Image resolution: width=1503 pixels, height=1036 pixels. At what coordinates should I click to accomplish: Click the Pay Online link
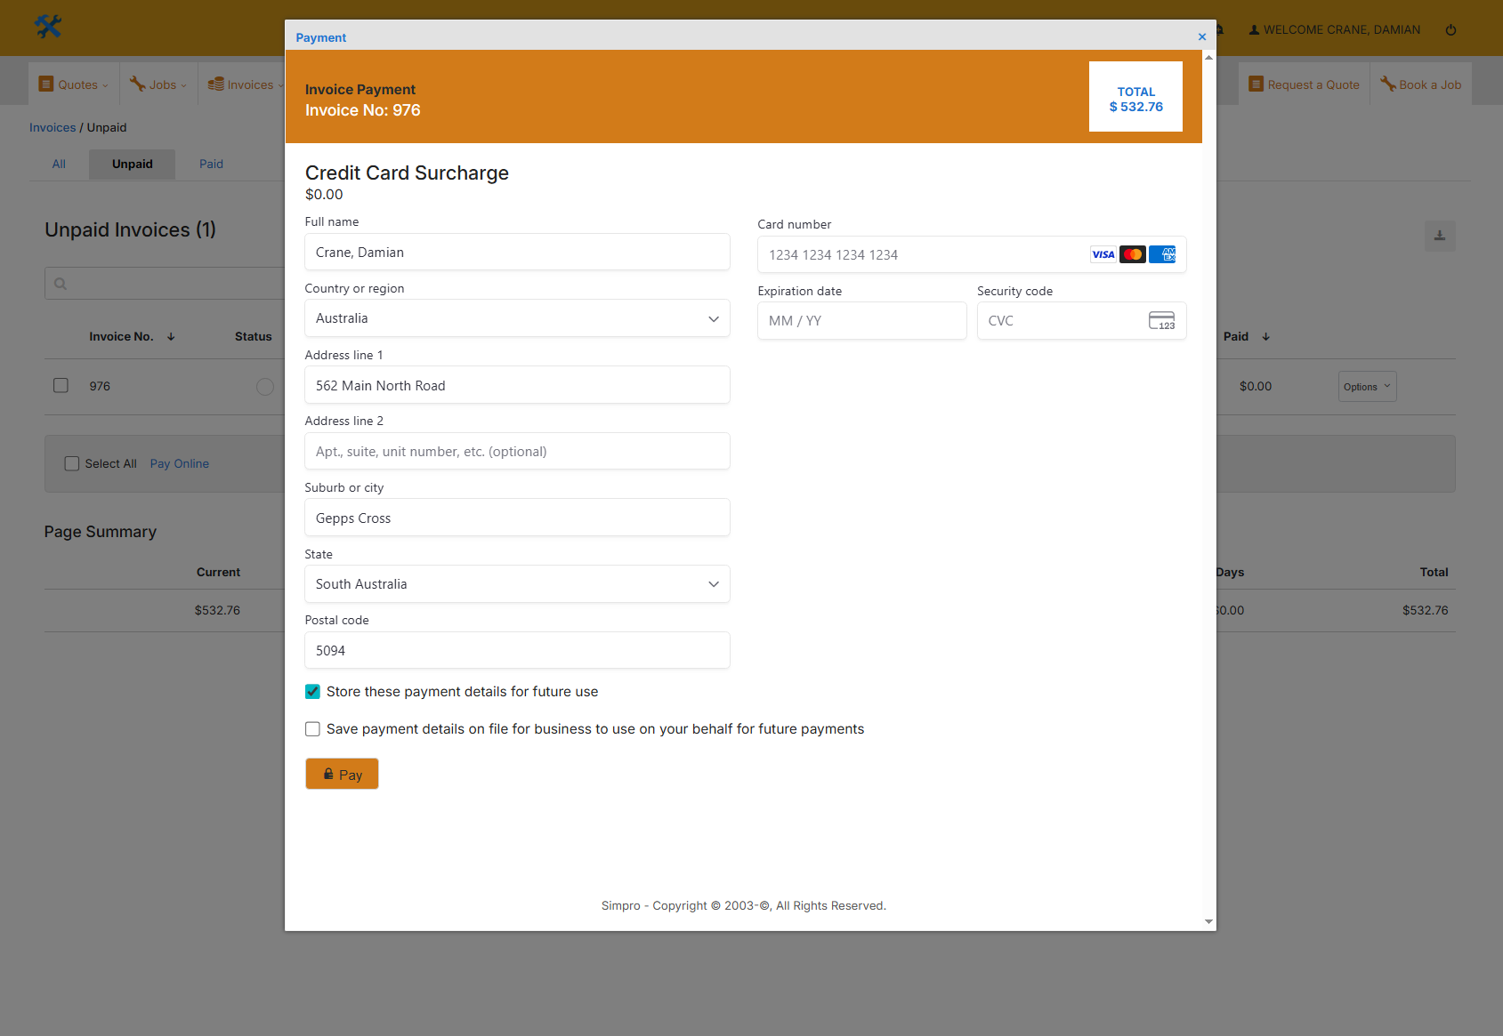179,463
